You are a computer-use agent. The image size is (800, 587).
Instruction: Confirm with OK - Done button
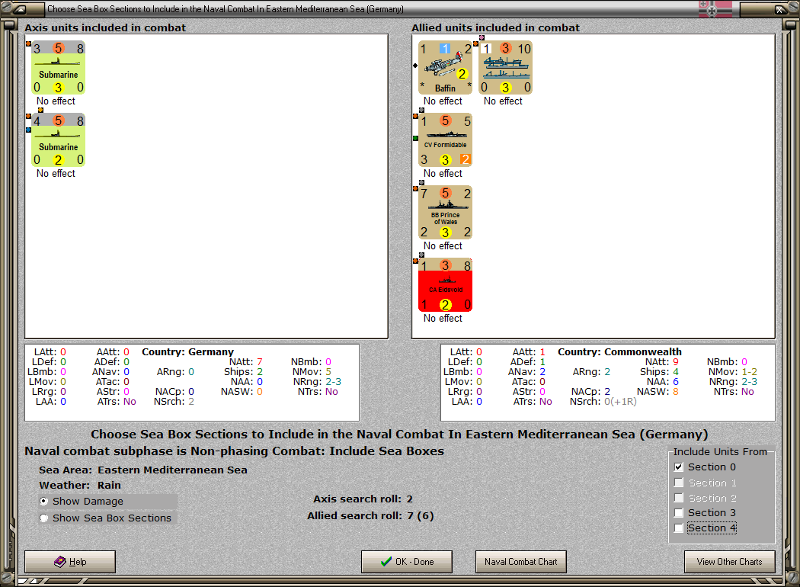click(x=407, y=562)
